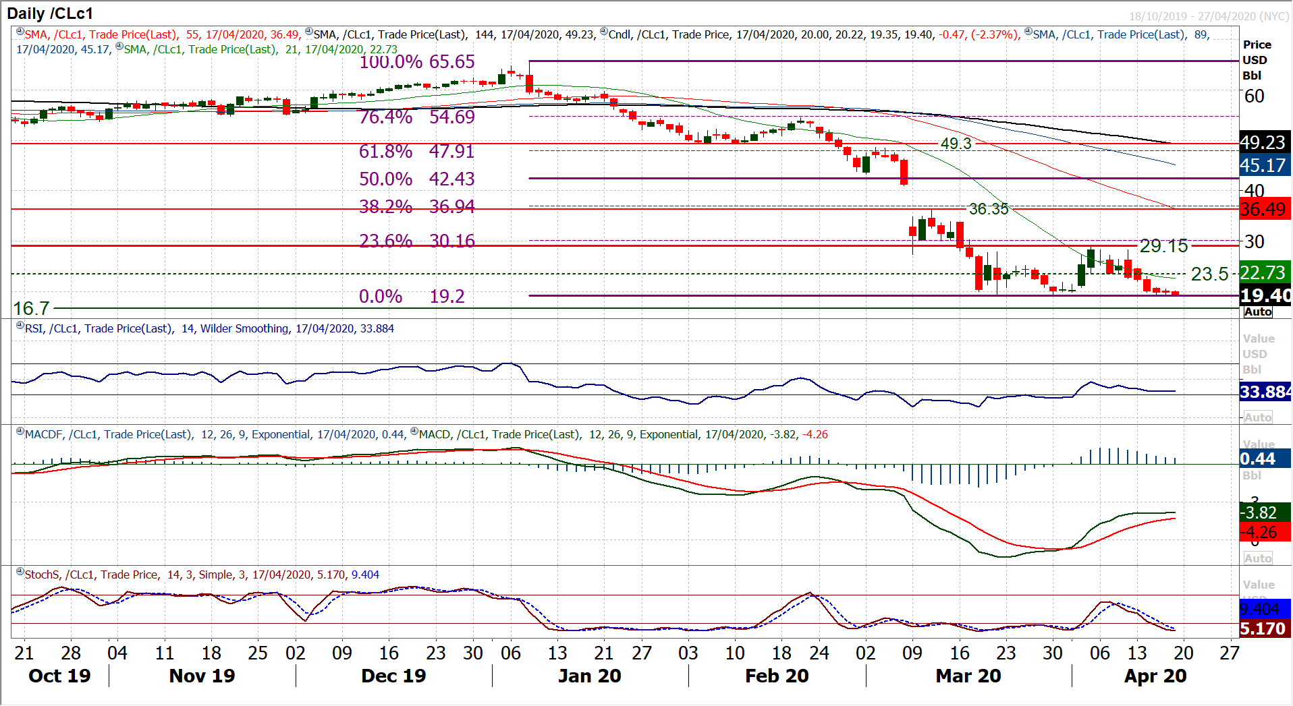Click the 5.170 stochastic value label
1293x706 pixels.
pos(1265,628)
